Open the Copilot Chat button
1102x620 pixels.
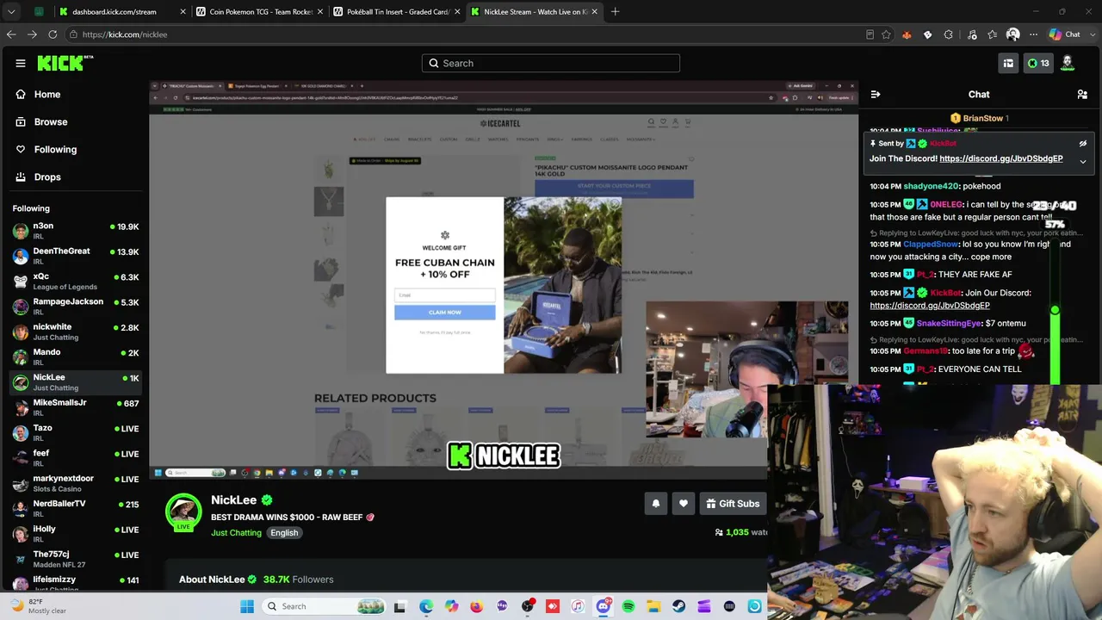click(x=1065, y=34)
